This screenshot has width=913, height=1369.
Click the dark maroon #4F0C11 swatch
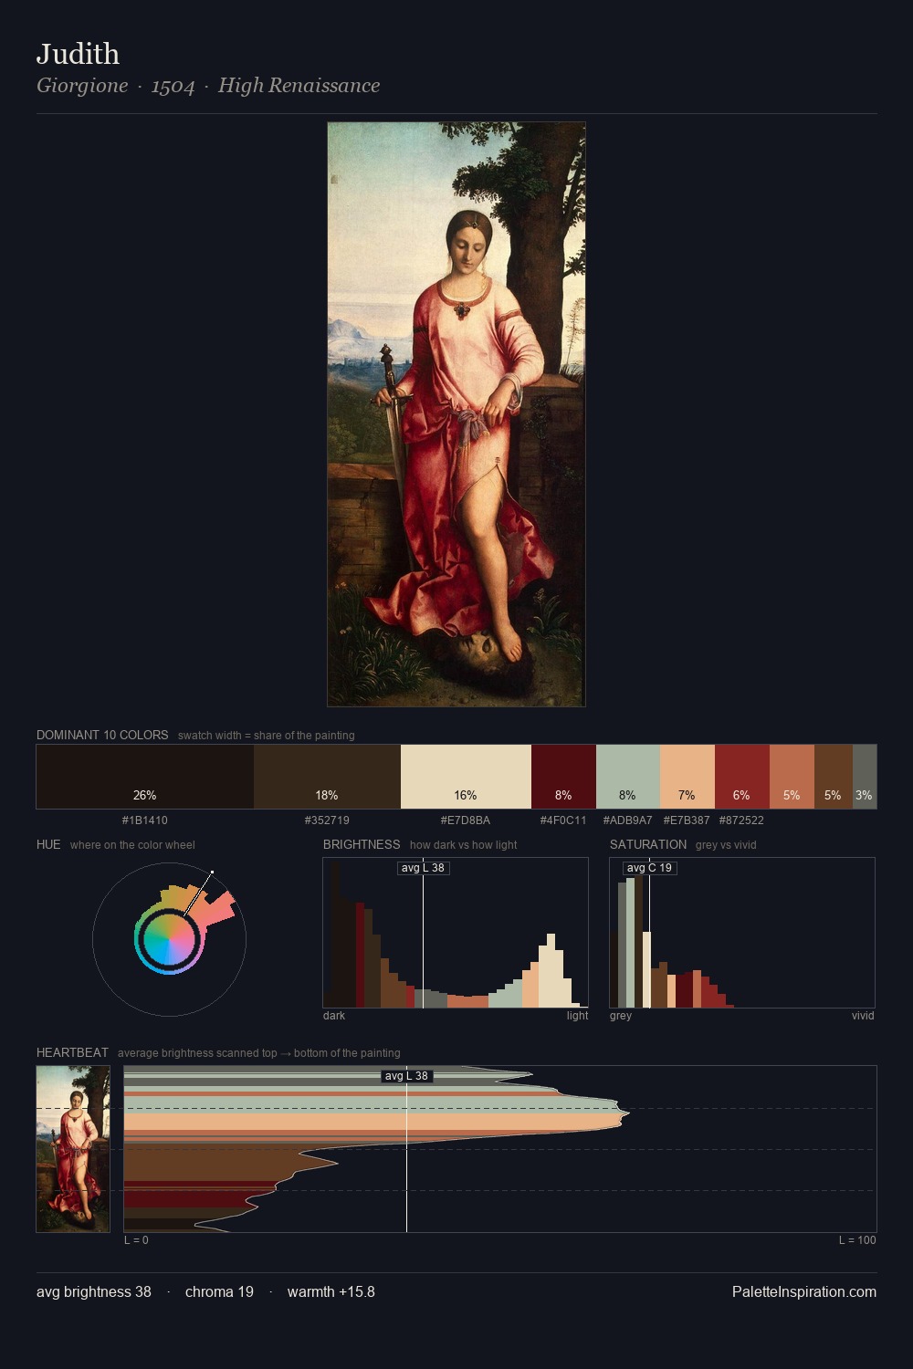coord(563,777)
